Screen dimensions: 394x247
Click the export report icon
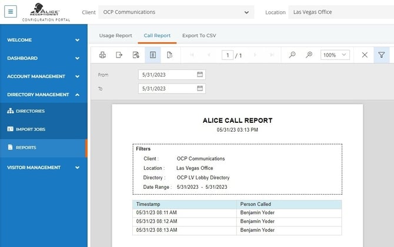coord(119,55)
